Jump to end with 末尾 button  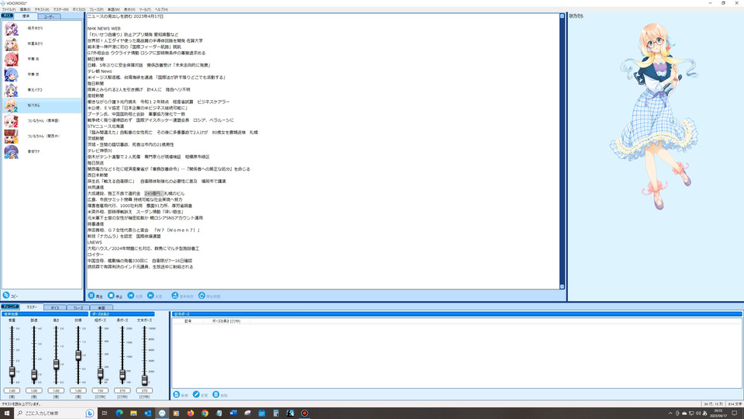(155, 296)
